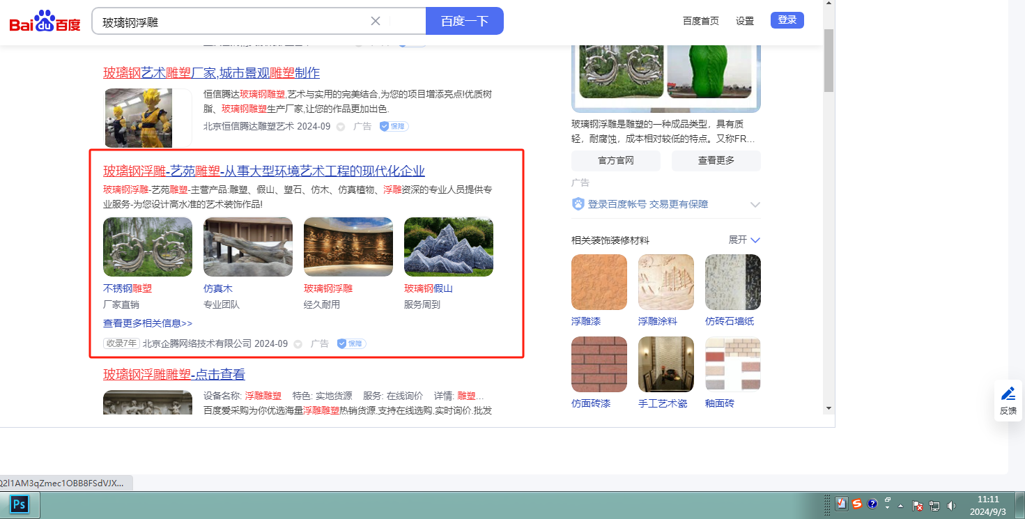Click 仿真木 link
This screenshot has height=519, width=1025.
[x=218, y=288]
